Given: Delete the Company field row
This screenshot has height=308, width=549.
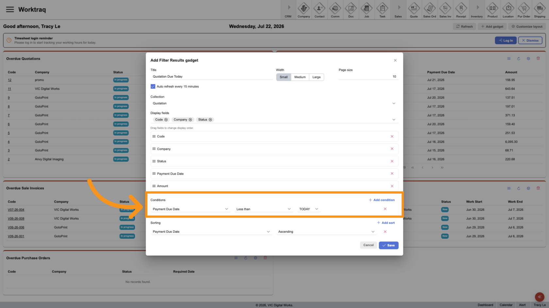Looking at the screenshot, I should coord(392,149).
